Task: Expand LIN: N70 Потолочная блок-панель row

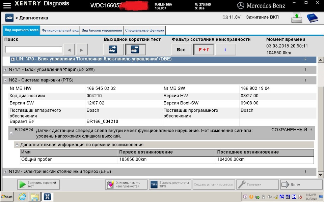Action: pyautogui.click(x=12, y=59)
